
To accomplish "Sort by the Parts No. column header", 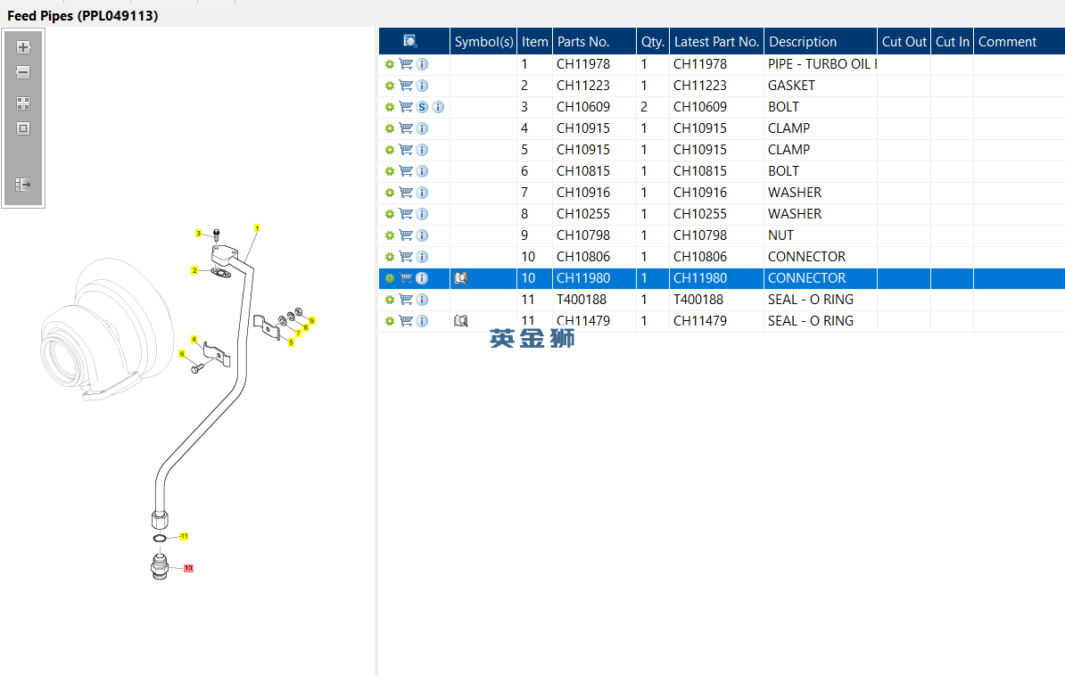I will [x=594, y=41].
